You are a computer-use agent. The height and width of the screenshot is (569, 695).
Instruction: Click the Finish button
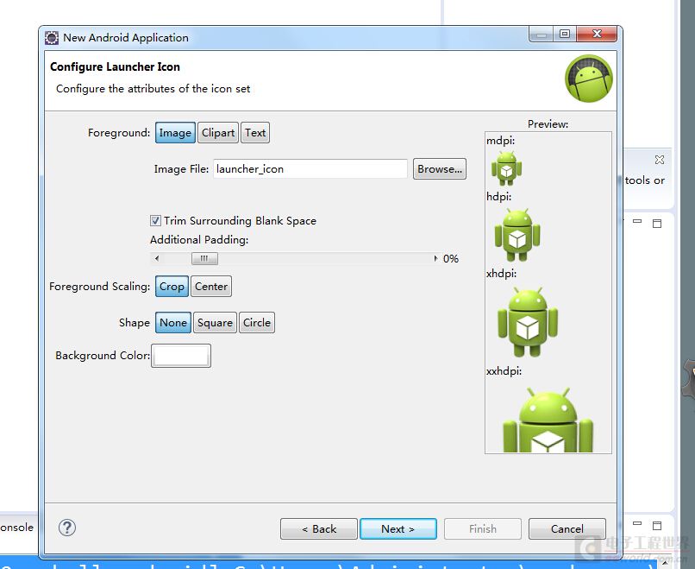pyautogui.click(x=483, y=528)
